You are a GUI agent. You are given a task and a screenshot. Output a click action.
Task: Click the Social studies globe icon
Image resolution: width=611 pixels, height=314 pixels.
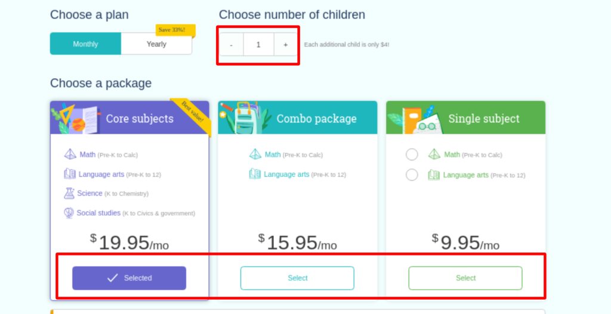[x=69, y=213]
